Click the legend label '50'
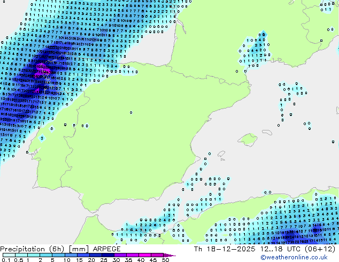The width and height of the screenshot is (339, 262). pos(165,260)
